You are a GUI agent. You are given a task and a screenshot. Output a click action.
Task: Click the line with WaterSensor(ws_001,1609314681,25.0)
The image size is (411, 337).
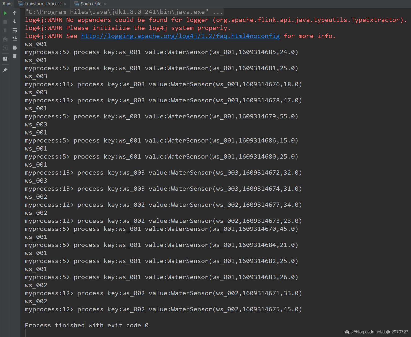pos(161,68)
